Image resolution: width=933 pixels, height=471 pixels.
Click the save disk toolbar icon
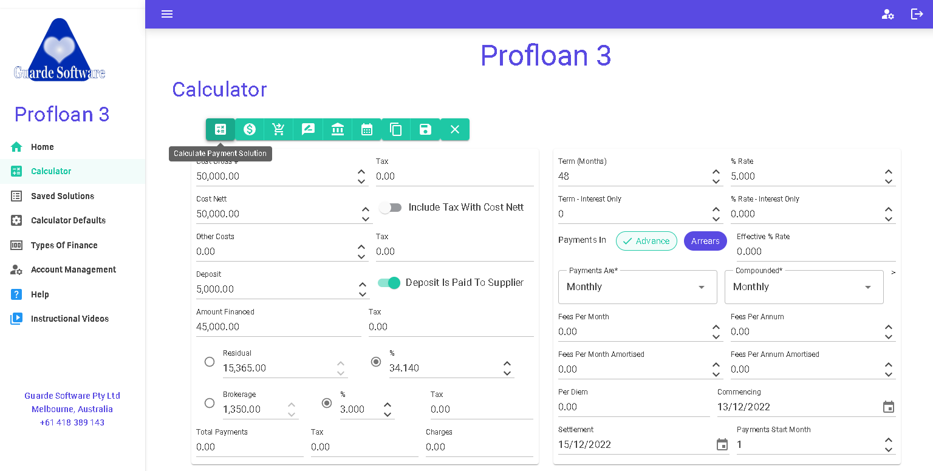point(425,129)
